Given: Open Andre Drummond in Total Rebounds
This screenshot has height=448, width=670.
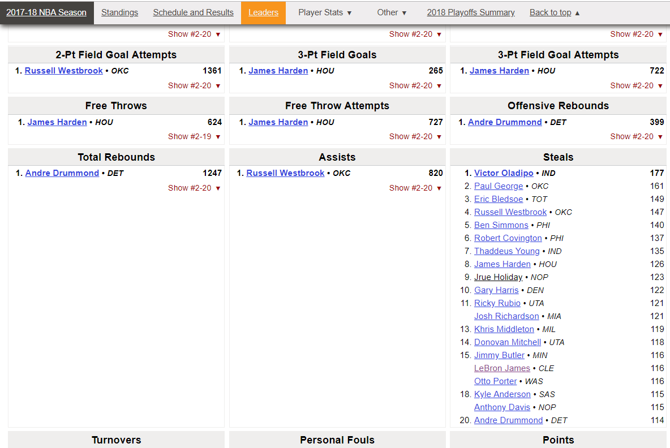Looking at the screenshot, I should (x=62, y=173).
